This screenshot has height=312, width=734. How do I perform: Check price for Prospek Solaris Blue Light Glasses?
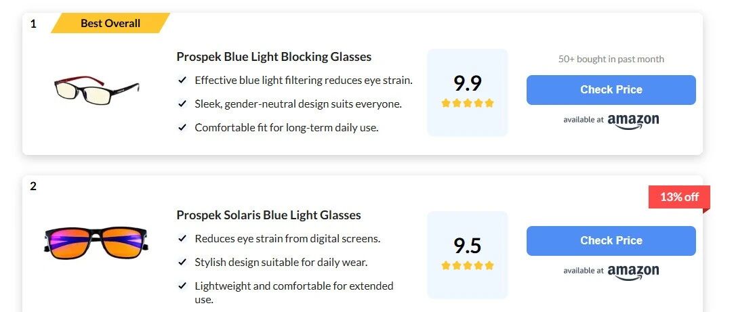611,241
